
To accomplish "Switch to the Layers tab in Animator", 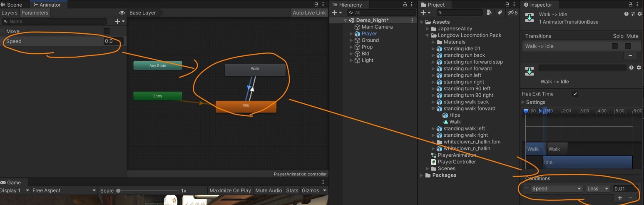I will click(x=9, y=13).
